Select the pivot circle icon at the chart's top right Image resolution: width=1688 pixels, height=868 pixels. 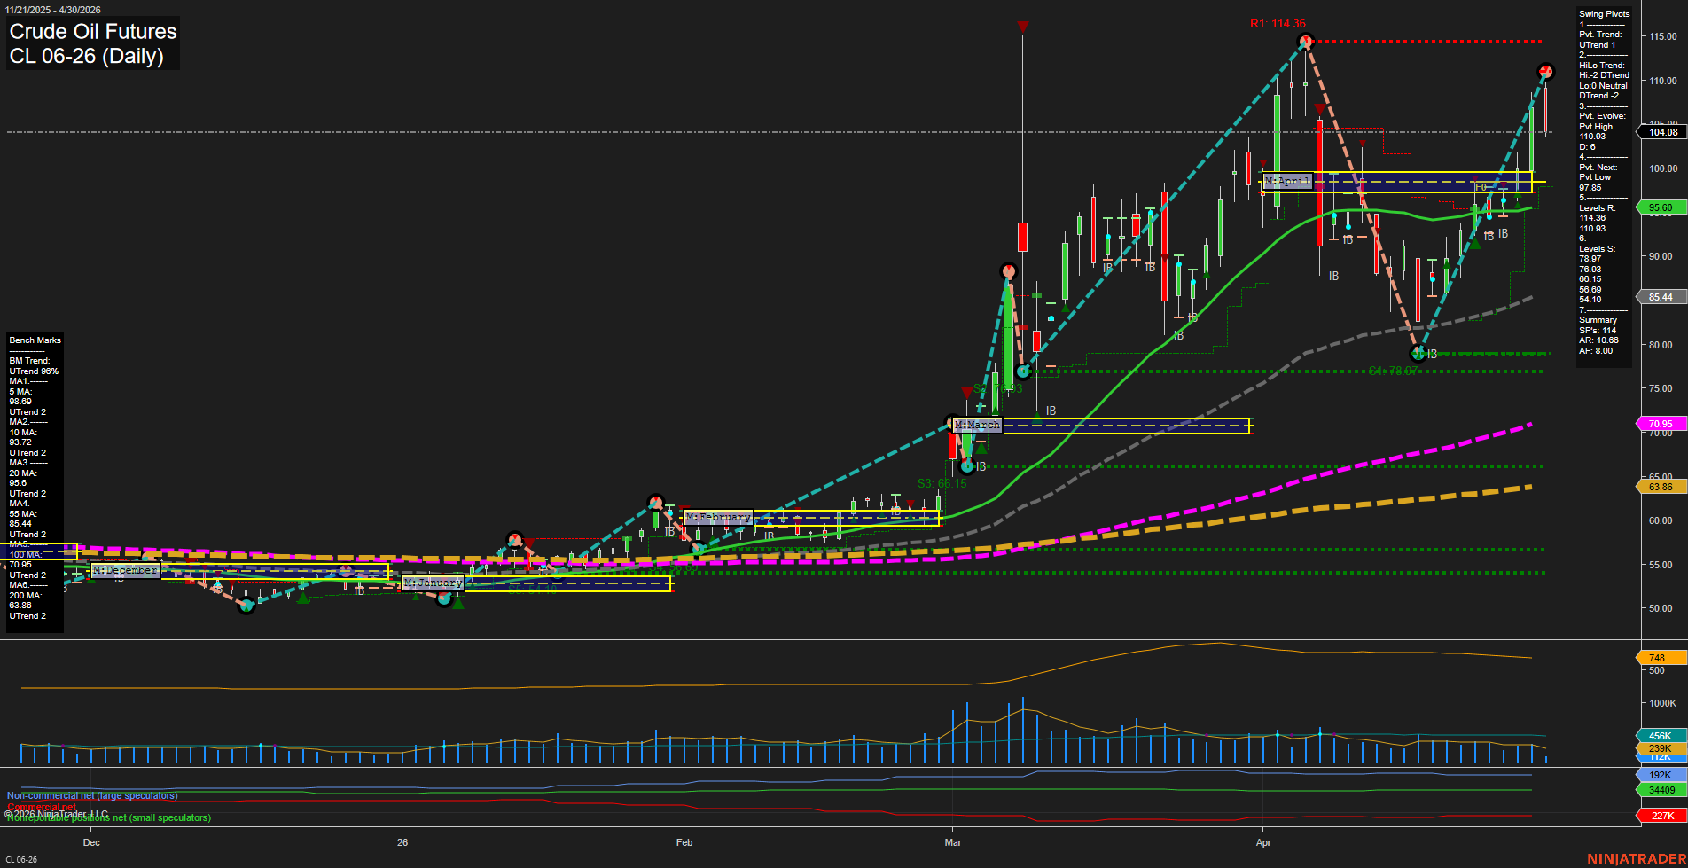click(x=1546, y=73)
